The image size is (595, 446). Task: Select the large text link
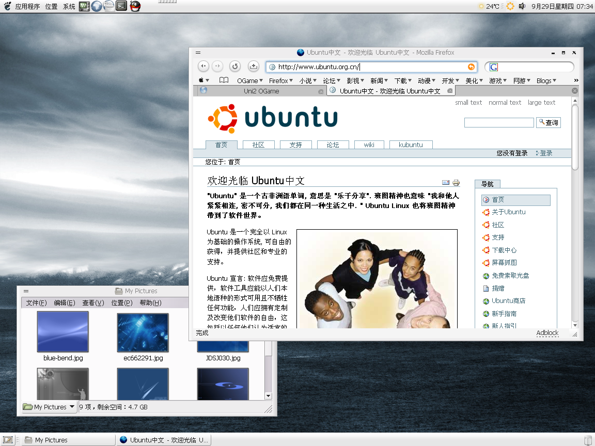point(541,102)
